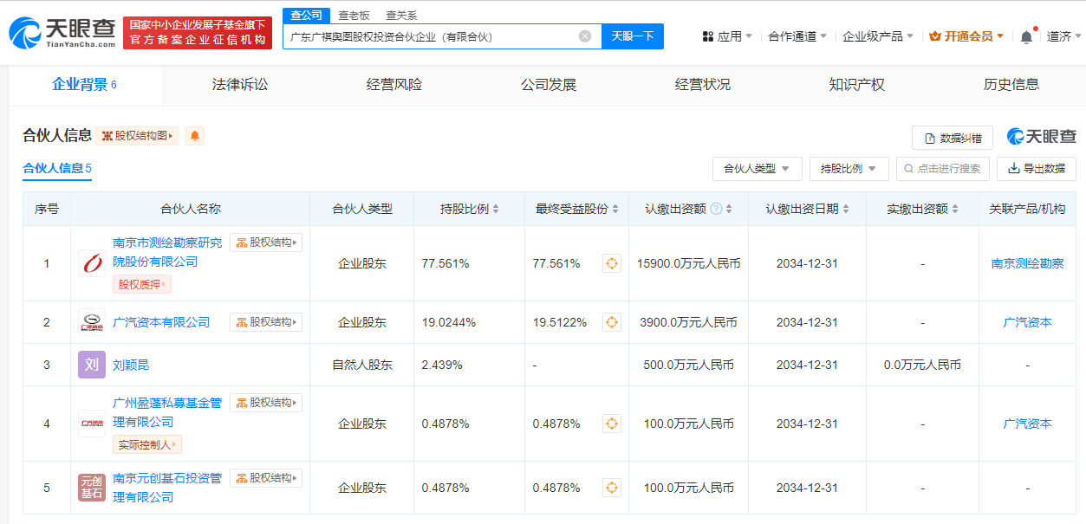1086x524 pixels.
Task: Click the company search input field
Action: 433,36
